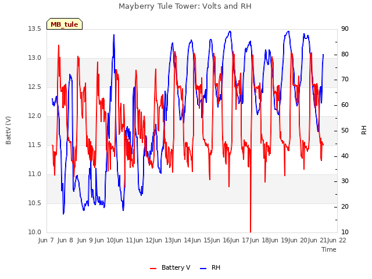Click the 13.5 left axis value
Screen dimensions: 372x279
coord(35,28)
